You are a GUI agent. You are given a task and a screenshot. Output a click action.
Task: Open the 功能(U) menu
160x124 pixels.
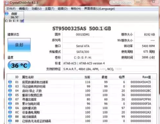click(36, 9)
